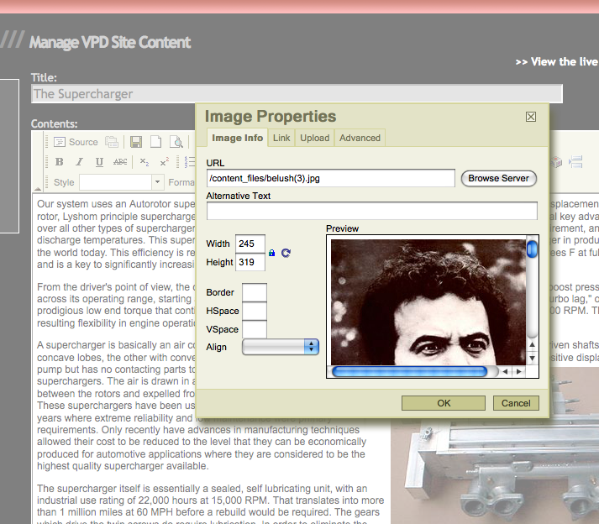The width and height of the screenshot is (599, 524).
Task: Click the preview horizontal scrollbar thumb
Action: pyautogui.click(x=409, y=372)
